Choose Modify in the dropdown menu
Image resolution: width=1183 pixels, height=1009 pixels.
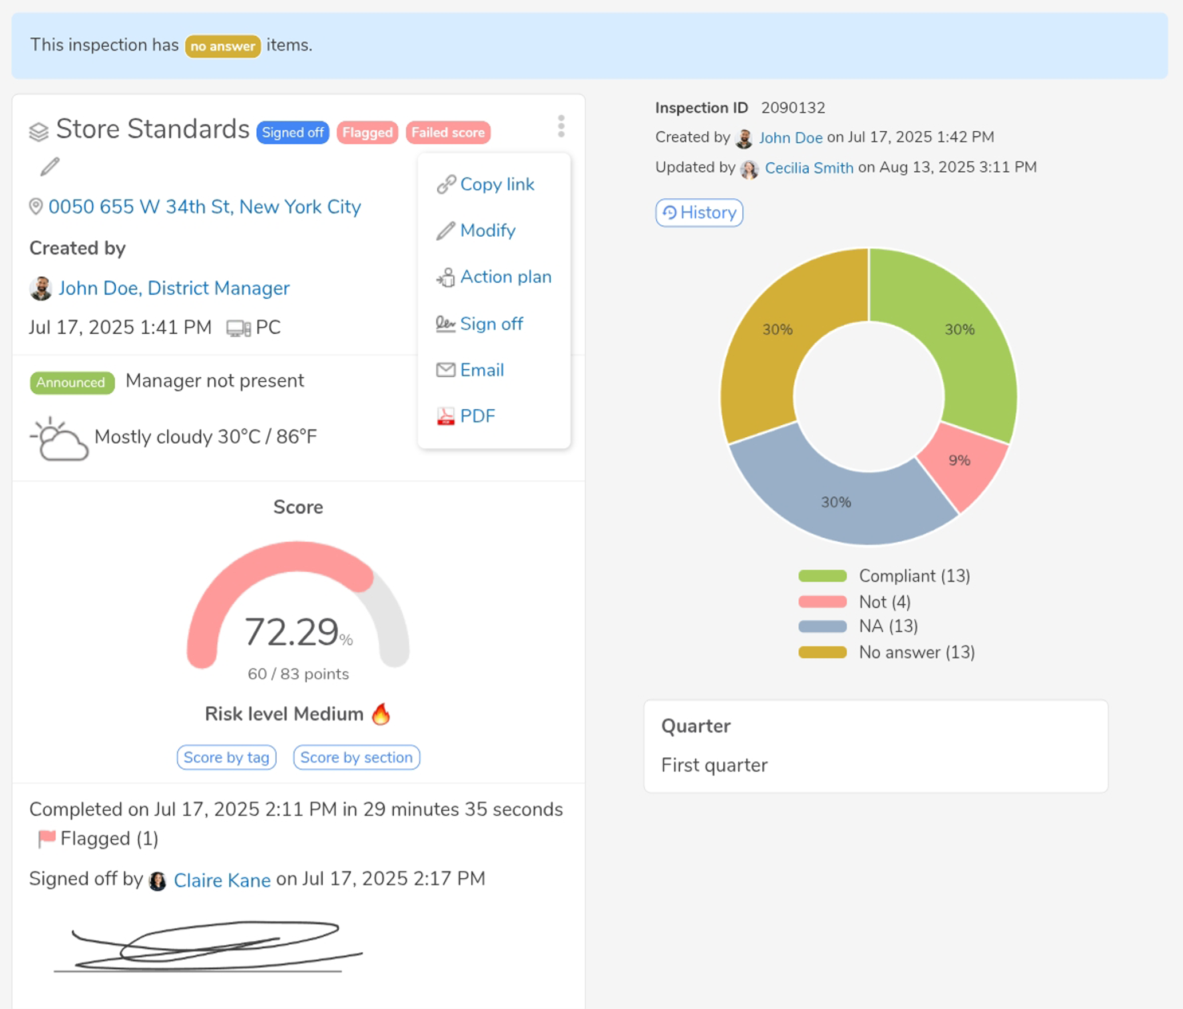pyautogui.click(x=487, y=230)
